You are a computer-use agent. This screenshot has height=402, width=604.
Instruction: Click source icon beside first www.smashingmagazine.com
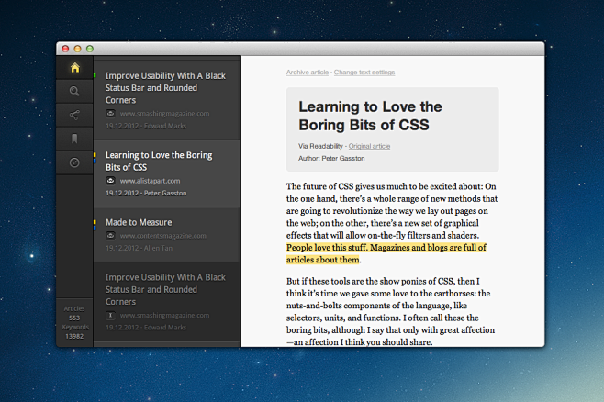coord(110,113)
